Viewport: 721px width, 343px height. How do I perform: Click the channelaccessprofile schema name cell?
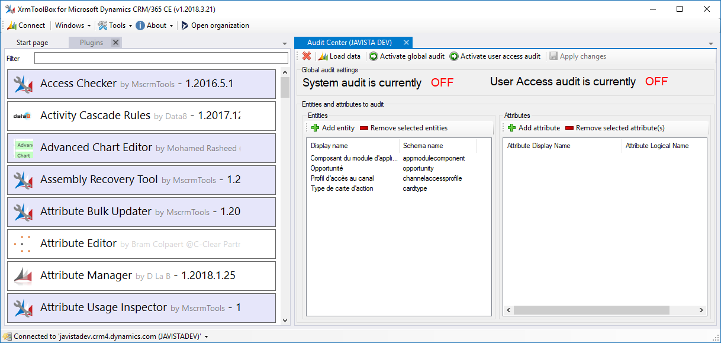433,178
